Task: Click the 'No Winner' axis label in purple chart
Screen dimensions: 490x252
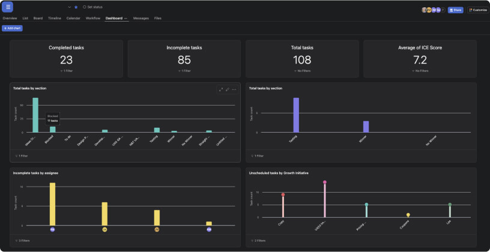Action: pyautogui.click(x=431, y=140)
